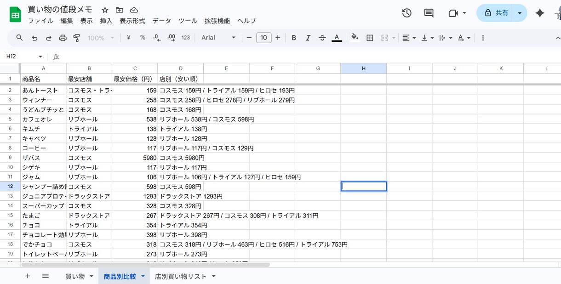
Task: Open the all sheets list icon
Action: point(46,276)
